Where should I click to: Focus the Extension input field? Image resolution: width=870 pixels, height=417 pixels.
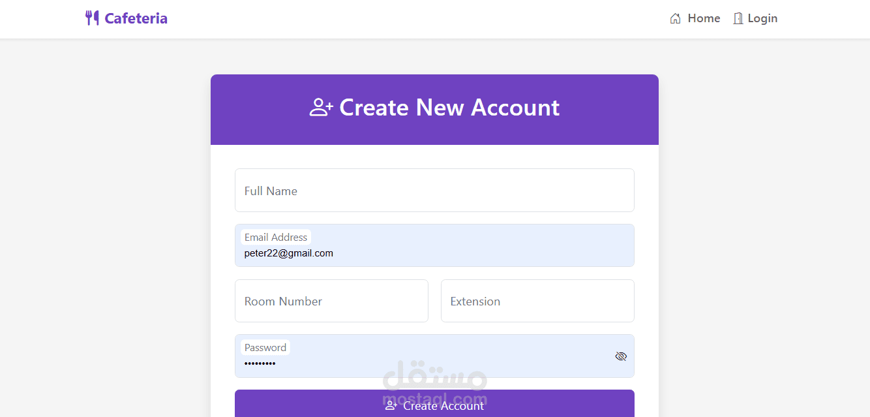tap(537, 301)
